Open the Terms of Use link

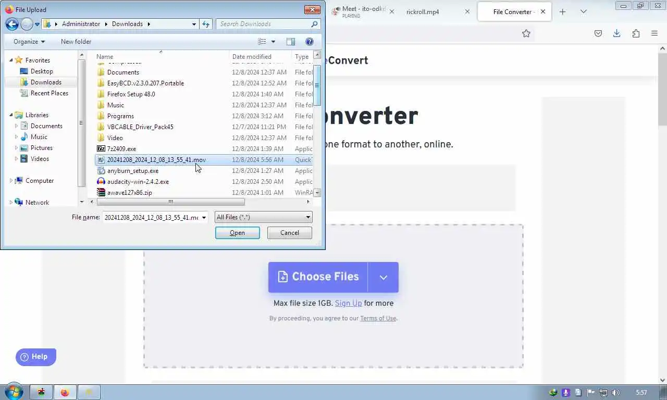click(x=378, y=318)
